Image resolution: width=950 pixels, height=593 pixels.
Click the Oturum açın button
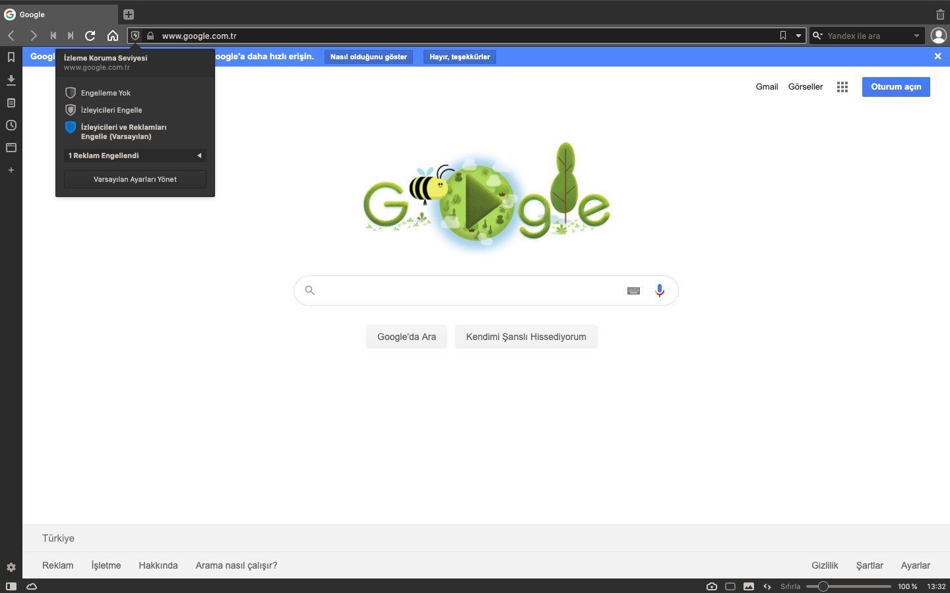point(895,87)
